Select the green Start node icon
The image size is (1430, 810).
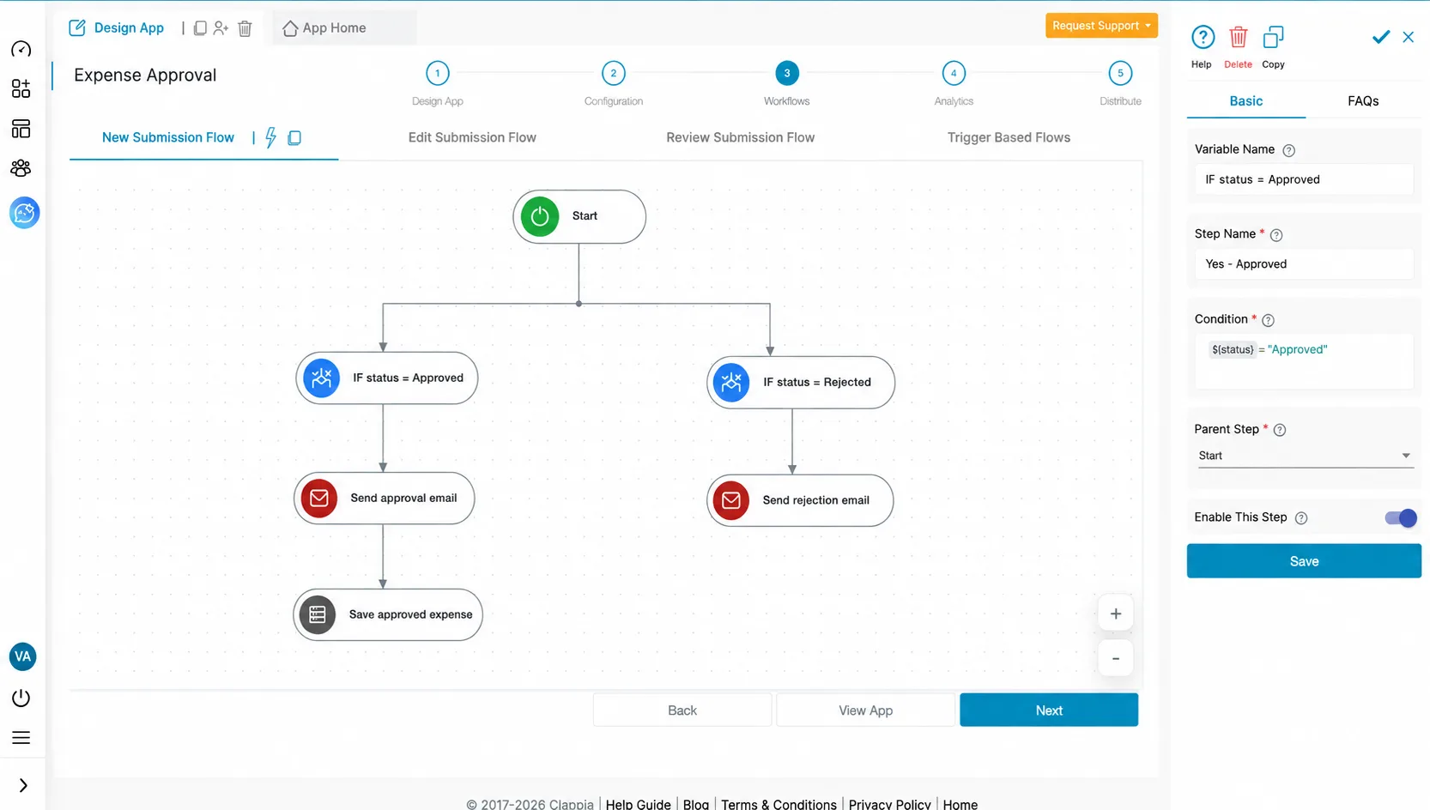[540, 216]
